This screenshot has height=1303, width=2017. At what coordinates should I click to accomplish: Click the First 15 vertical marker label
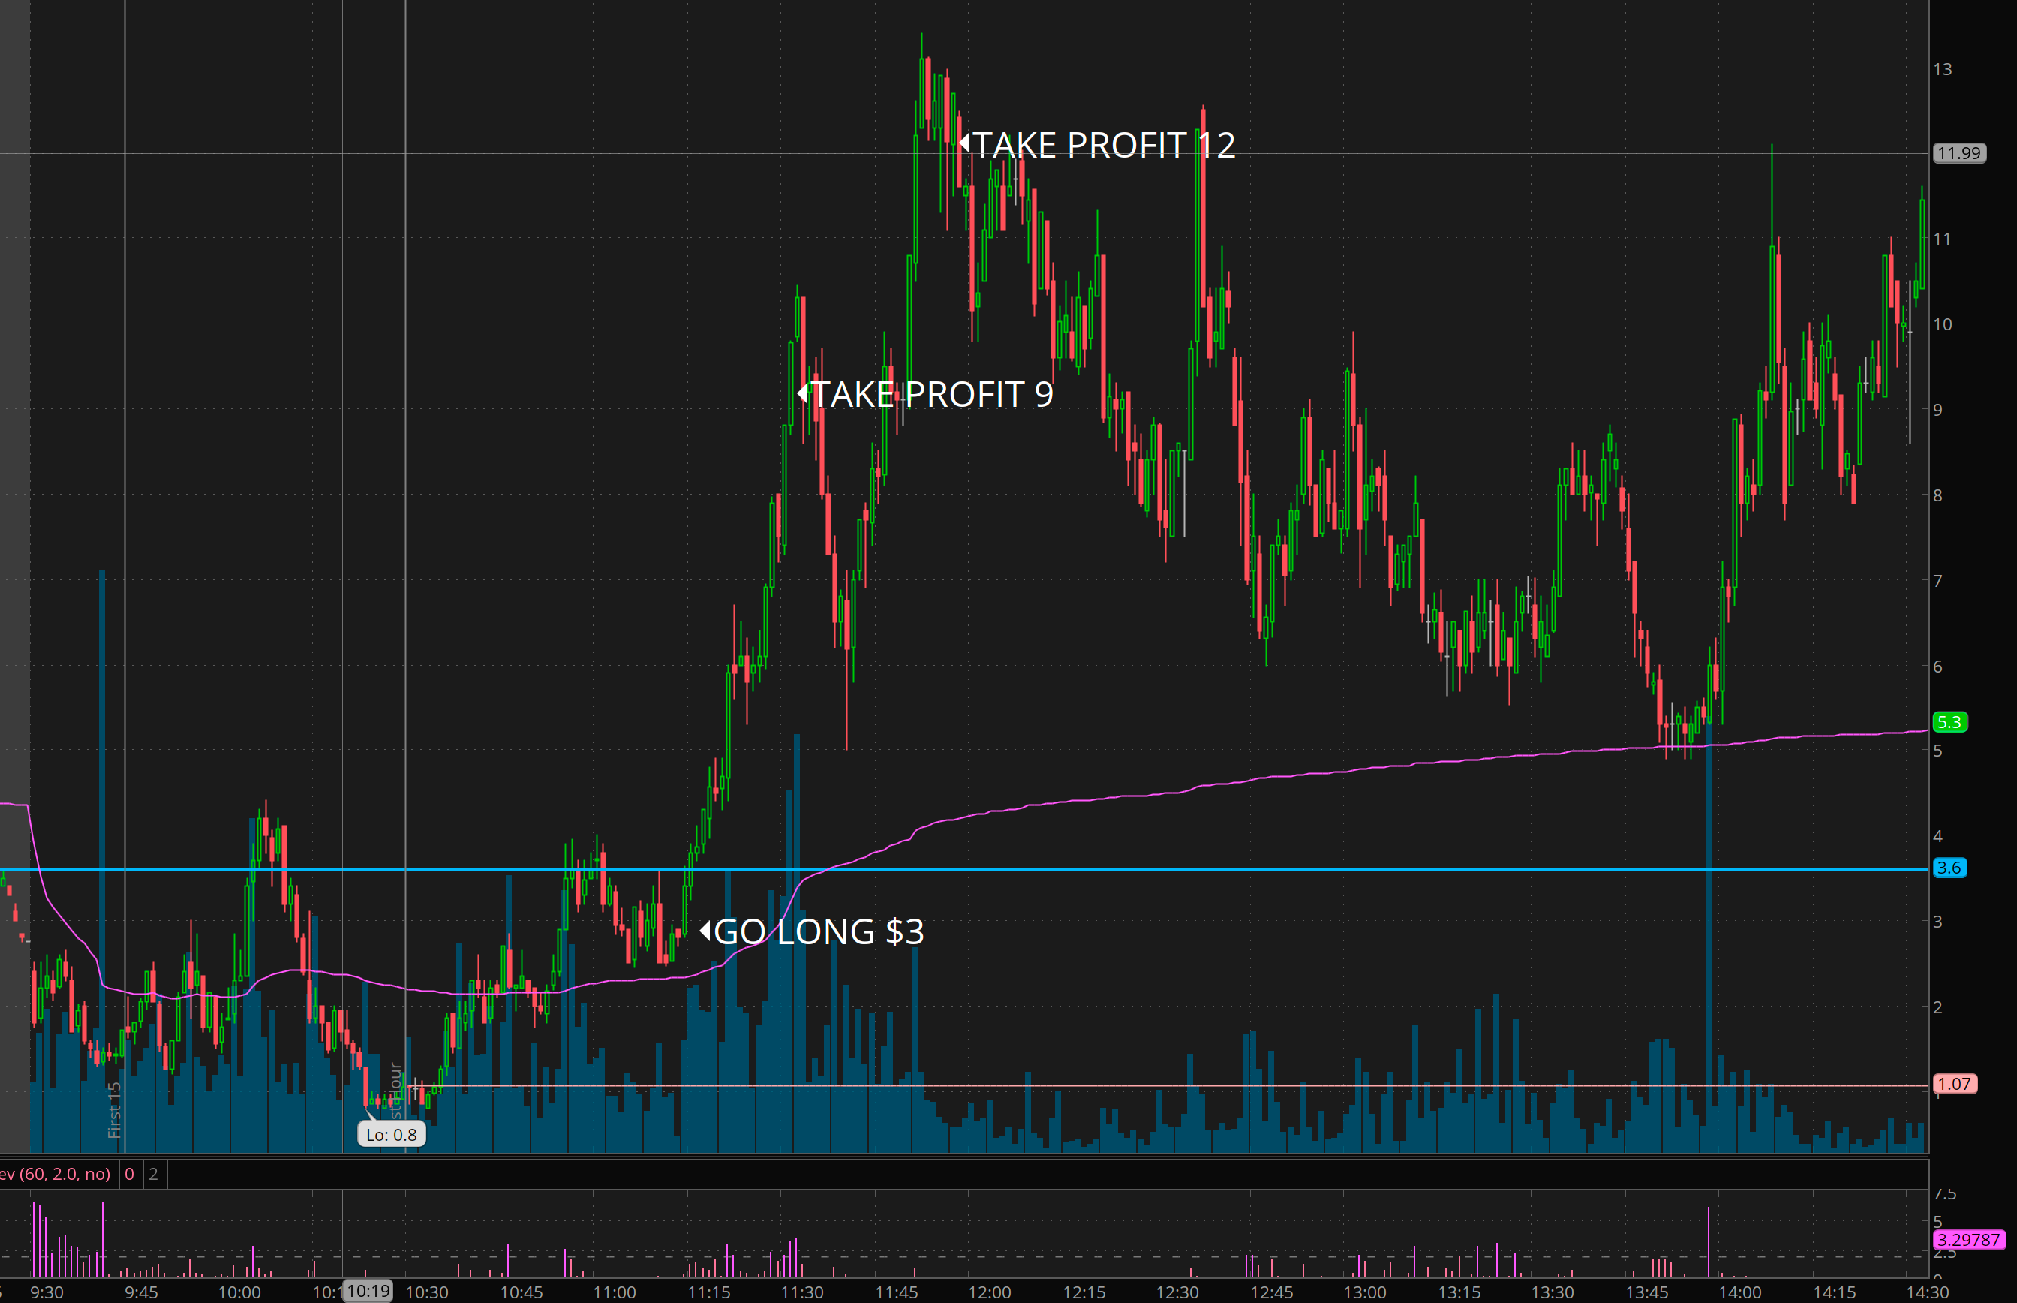coord(114,1110)
